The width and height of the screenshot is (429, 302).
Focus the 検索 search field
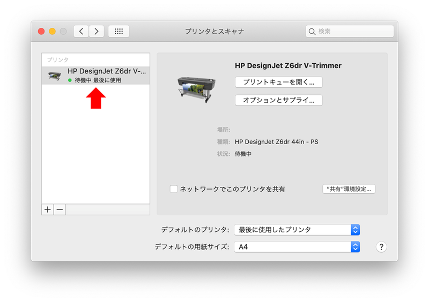(350, 32)
